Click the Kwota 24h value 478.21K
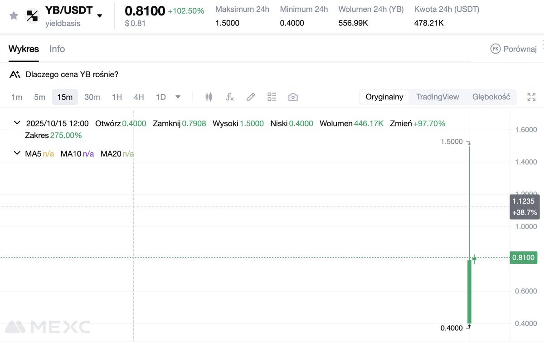544x342 pixels. (429, 23)
